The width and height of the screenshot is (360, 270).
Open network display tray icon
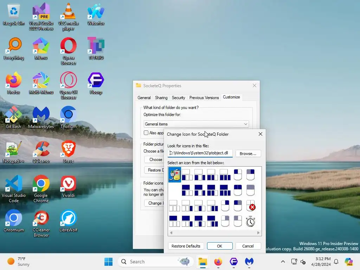pos(294,262)
